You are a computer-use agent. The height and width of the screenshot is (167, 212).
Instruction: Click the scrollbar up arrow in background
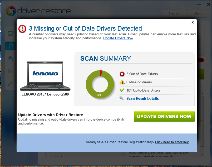[x=202, y=93]
